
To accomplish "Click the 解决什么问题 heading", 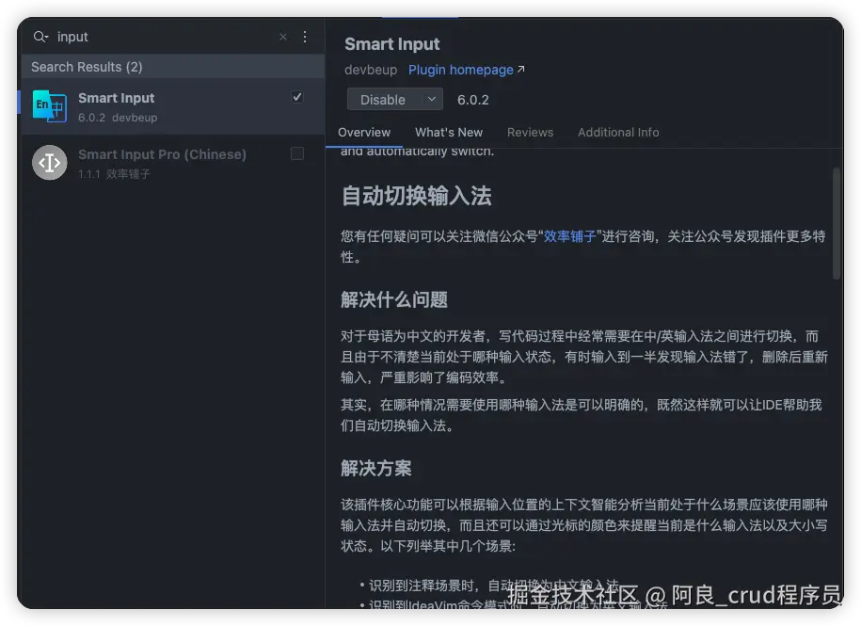I will 394,299.
